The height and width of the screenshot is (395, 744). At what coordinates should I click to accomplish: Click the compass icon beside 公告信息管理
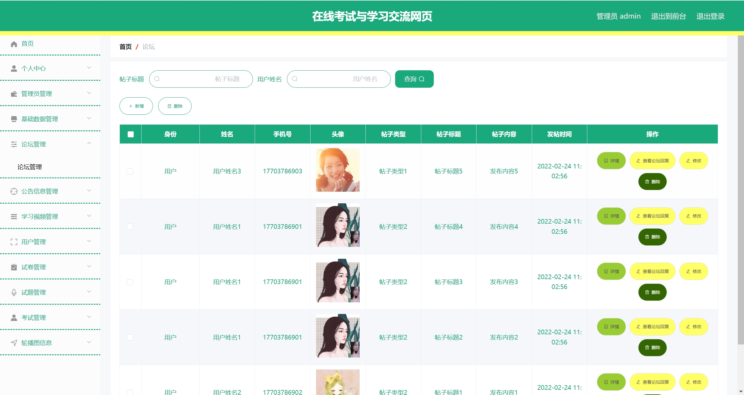coord(14,191)
